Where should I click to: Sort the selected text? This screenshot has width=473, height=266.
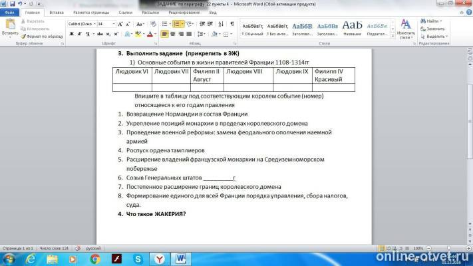tap(221, 24)
